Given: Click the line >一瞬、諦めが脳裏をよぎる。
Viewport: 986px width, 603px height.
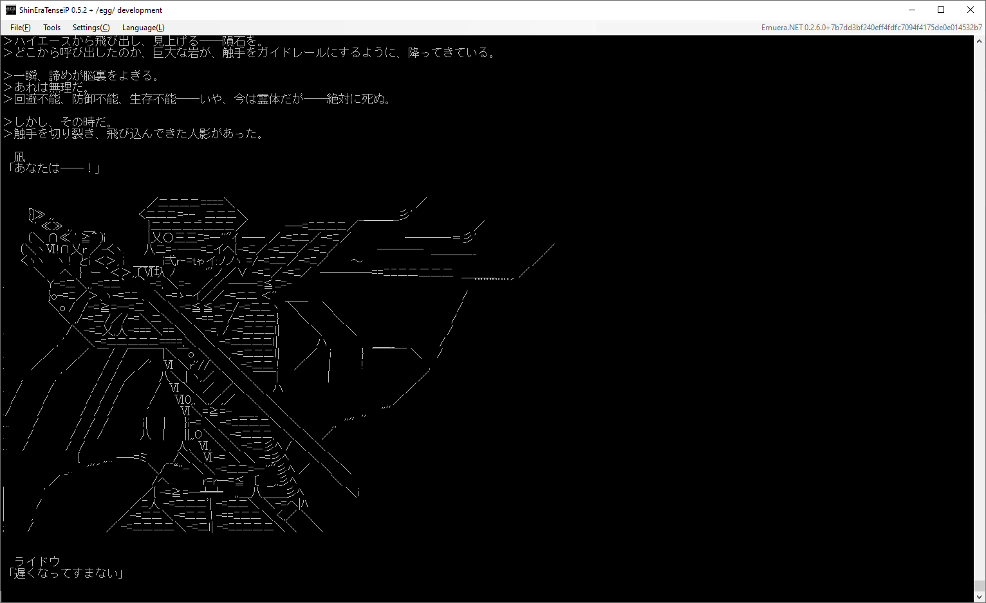Looking at the screenshot, I should tap(82, 75).
